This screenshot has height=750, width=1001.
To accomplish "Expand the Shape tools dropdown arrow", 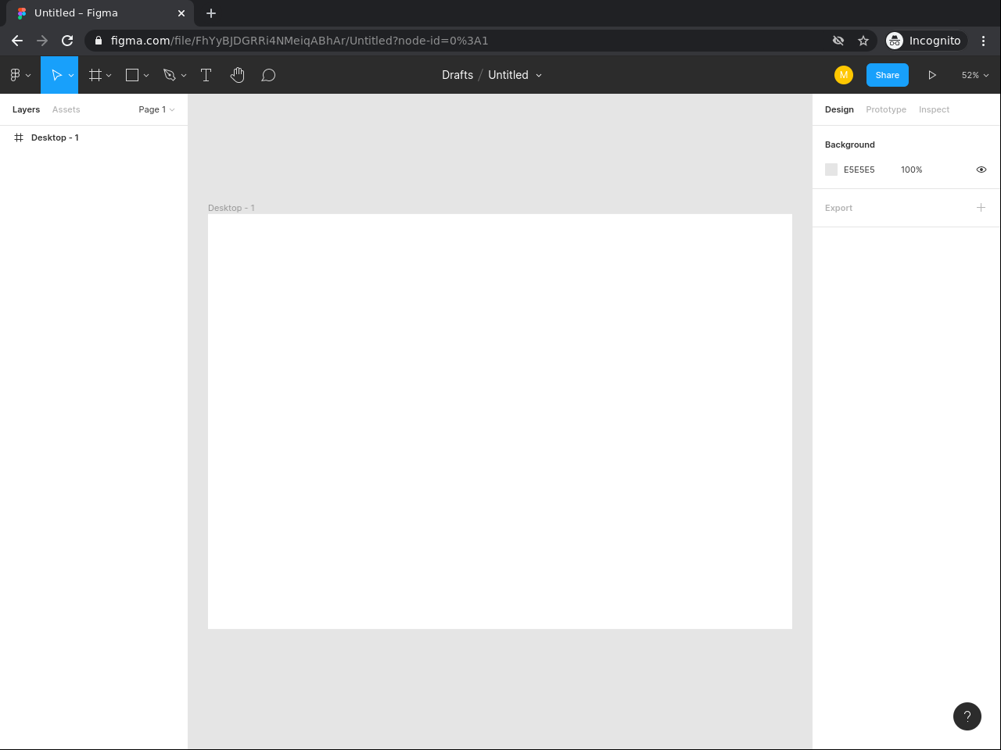I will [x=146, y=76].
